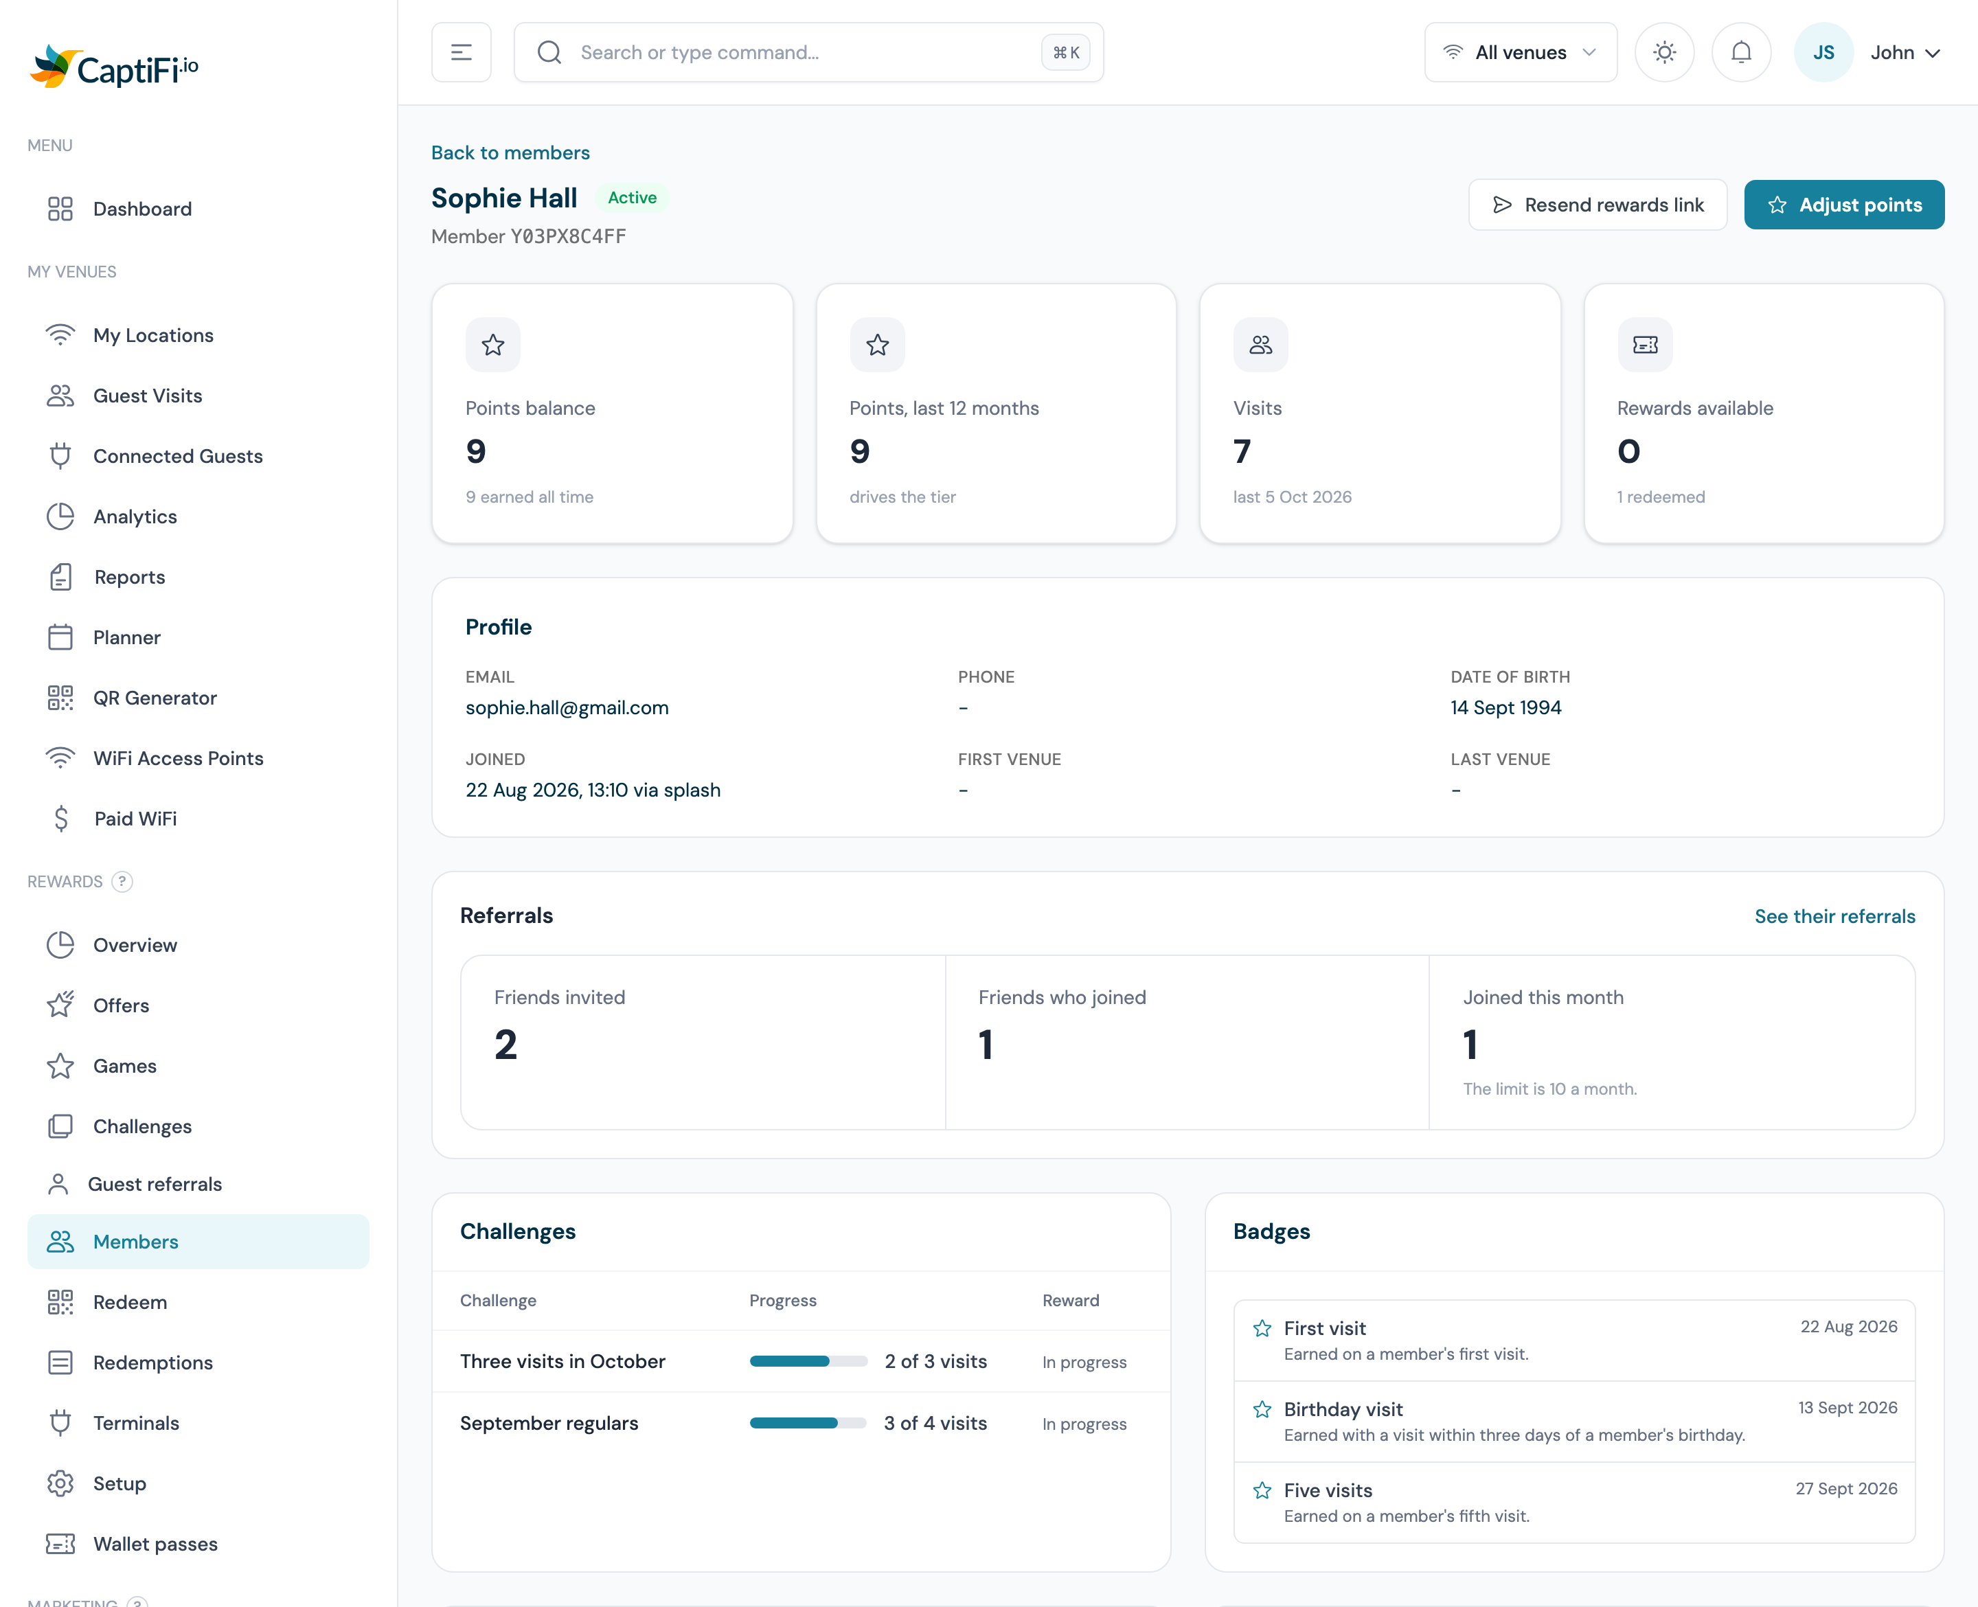Screen dimensions: 1978x1607
Task: Open Analytics section
Action: (x=198, y=516)
